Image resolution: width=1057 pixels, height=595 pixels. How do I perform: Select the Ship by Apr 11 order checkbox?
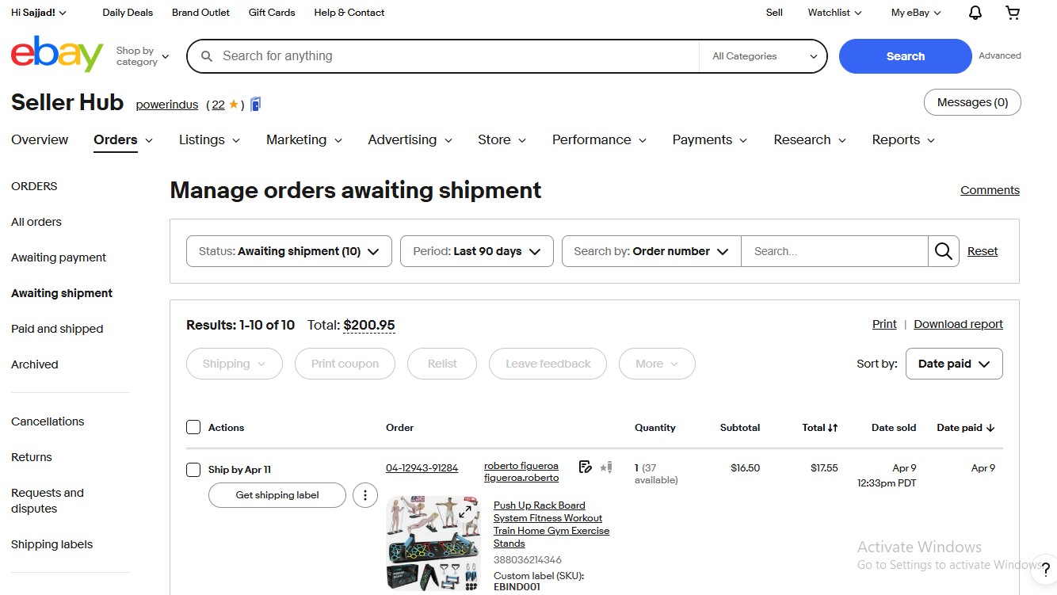(x=193, y=470)
